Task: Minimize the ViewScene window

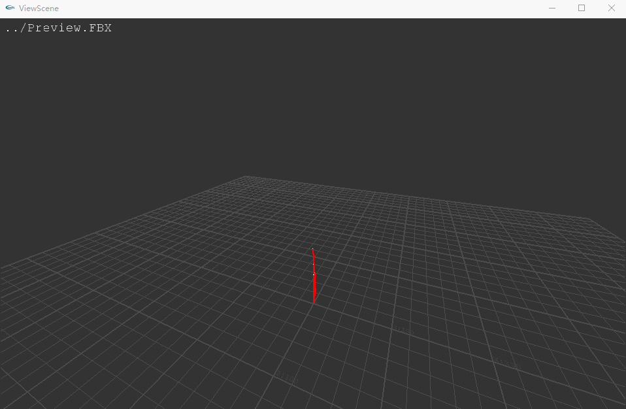Action: 552,8
